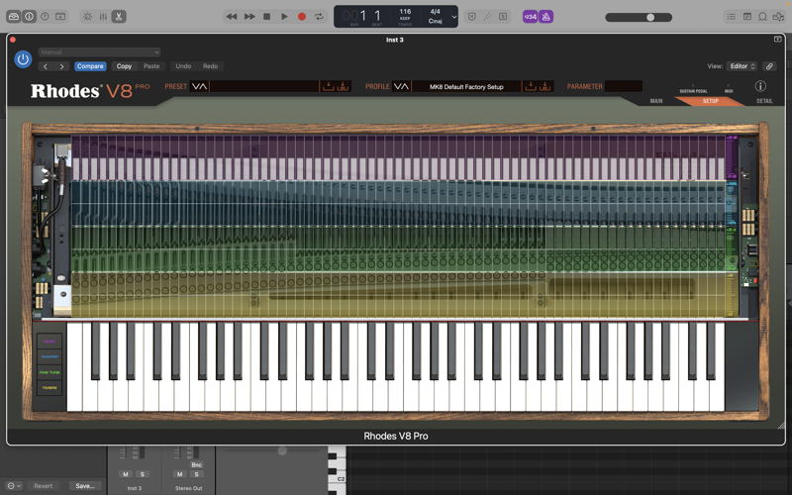This screenshot has width=792, height=495.
Task: Switch to the MAIN tab
Action: coord(656,101)
